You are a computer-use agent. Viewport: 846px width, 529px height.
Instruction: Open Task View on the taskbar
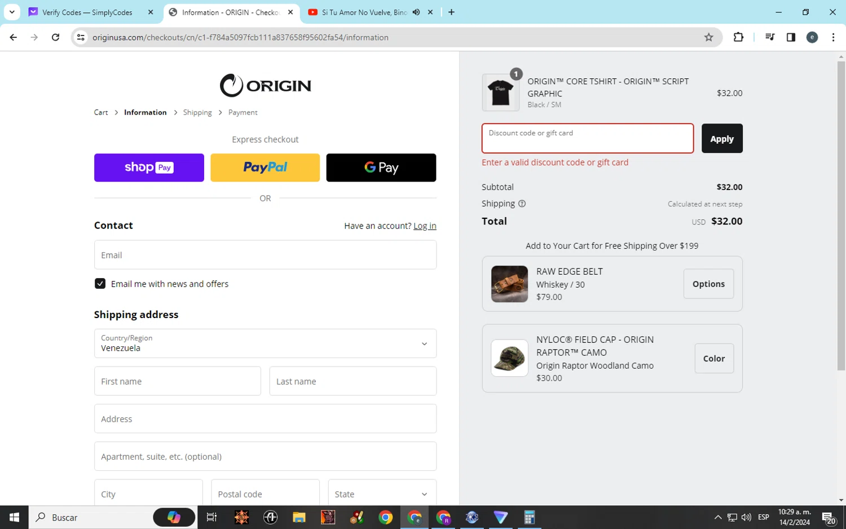coord(211,517)
